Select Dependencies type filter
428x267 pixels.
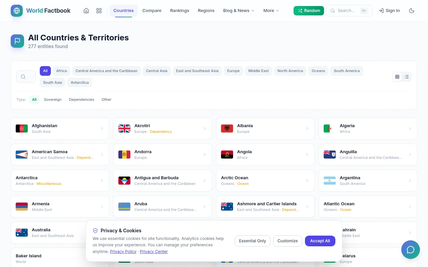click(x=82, y=99)
